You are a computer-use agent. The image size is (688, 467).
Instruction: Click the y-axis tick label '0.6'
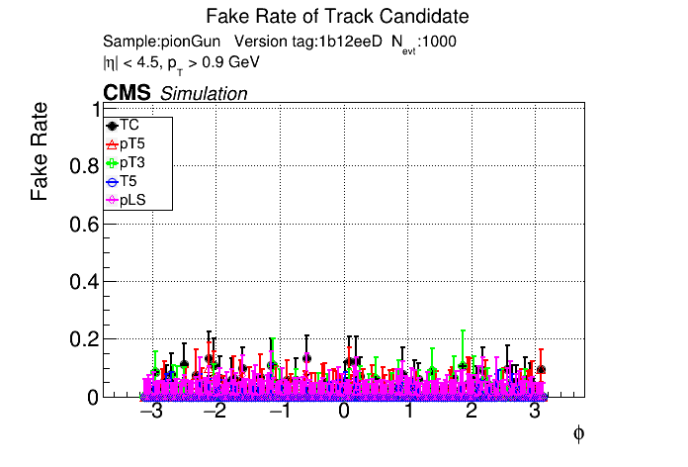[x=84, y=225]
